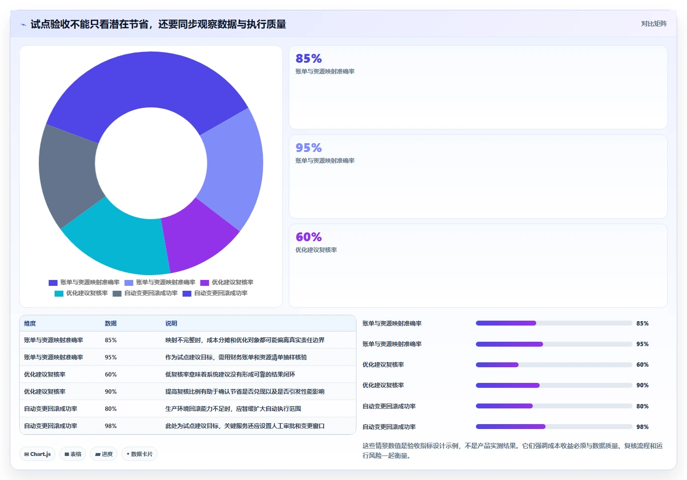Toggle the cyan 优化建议复核率 legend item
Screen dimensions: 687x480
(81, 293)
